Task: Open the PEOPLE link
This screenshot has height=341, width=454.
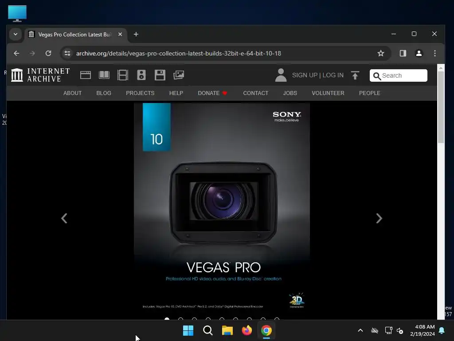Action: tap(369, 93)
